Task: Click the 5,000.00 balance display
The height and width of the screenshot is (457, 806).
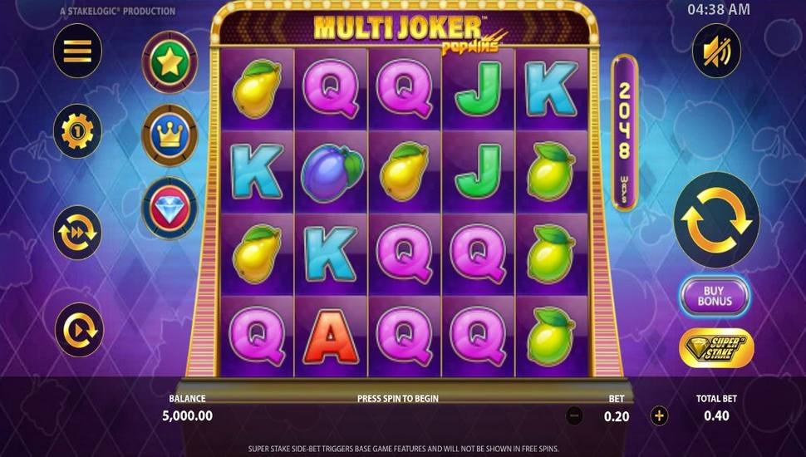Action: click(x=188, y=416)
